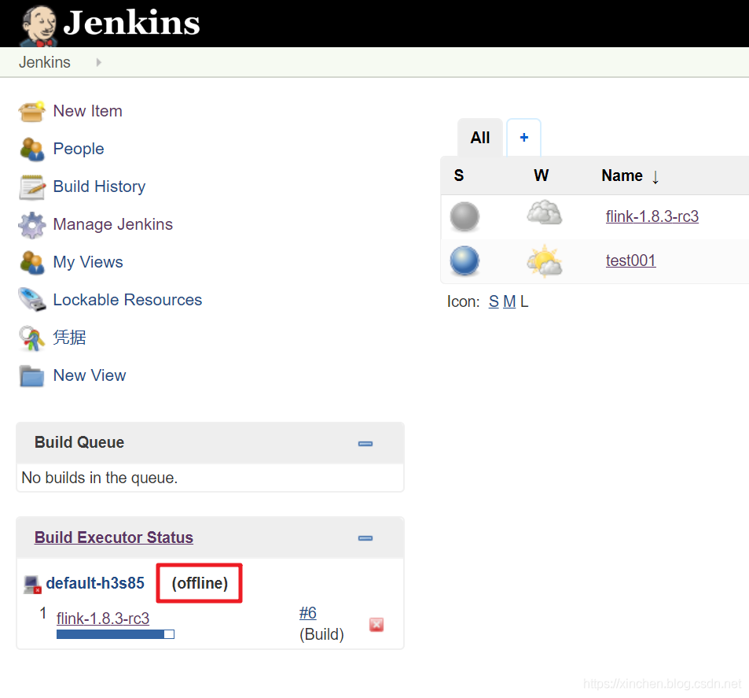The image size is (749, 698).
Task: Expand the breadcrumb arrow next to Jenkins
Action: pos(98,62)
